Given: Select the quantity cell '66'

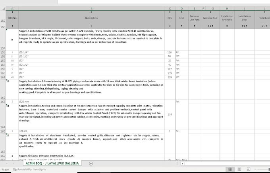Looking at the screenshot, I should click(170, 56).
